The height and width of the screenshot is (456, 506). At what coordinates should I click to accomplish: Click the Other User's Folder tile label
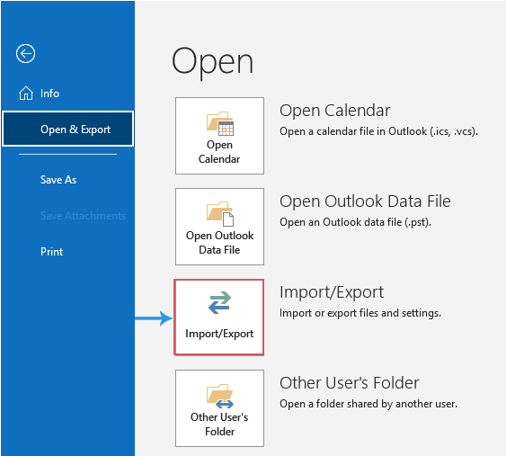point(219,424)
